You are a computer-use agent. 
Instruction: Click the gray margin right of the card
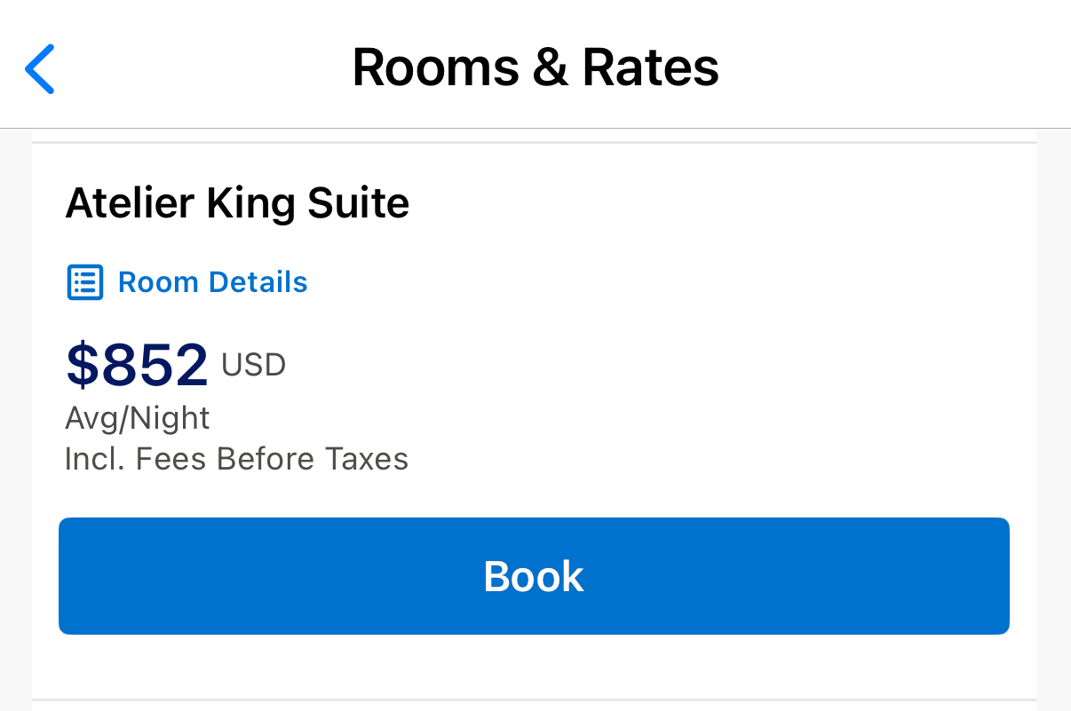point(1054,399)
